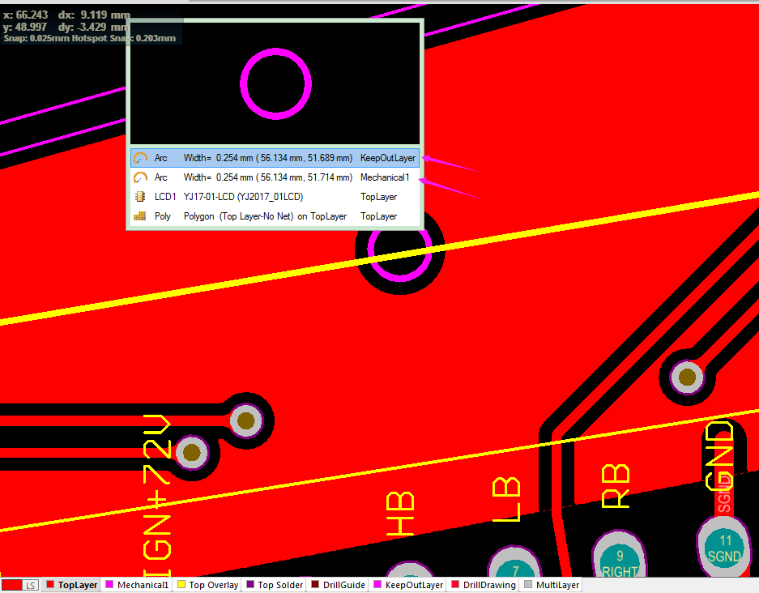The height and width of the screenshot is (593, 759).
Task: Click the magenta arc preview thumbnail
Action: click(x=275, y=83)
